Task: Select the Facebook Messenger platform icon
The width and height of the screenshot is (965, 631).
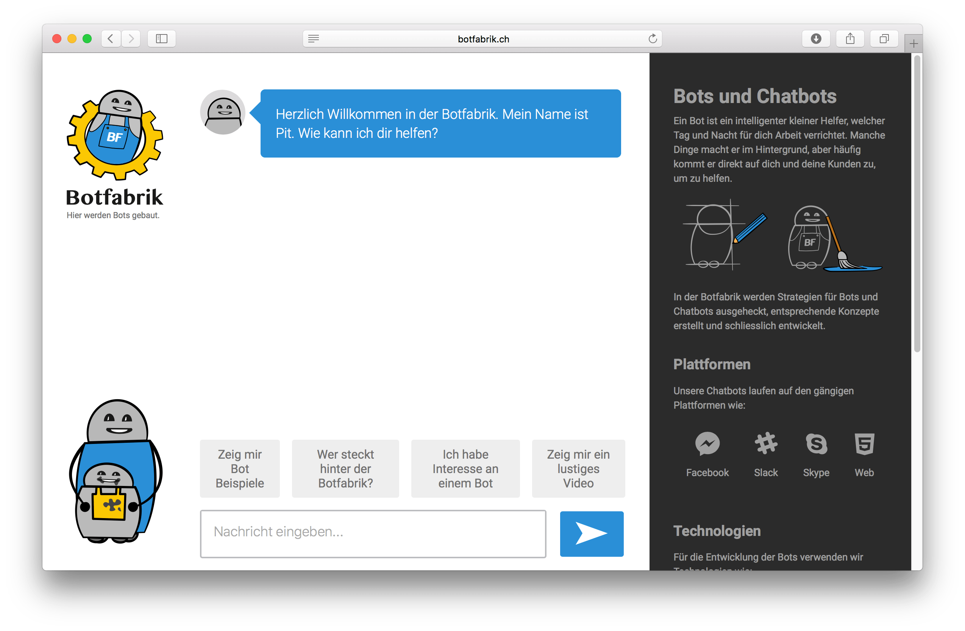Action: [x=707, y=444]
